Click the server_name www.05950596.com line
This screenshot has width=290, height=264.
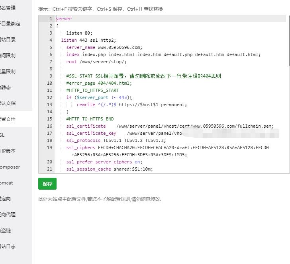tap(104, 47)
